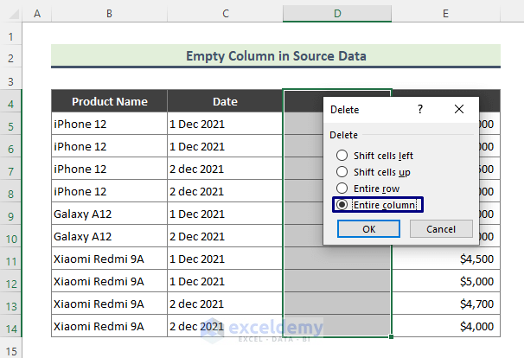Select the $4,000 cell in row 14
Viewport: 524px width, 358px height.
[x=445, y=326]
